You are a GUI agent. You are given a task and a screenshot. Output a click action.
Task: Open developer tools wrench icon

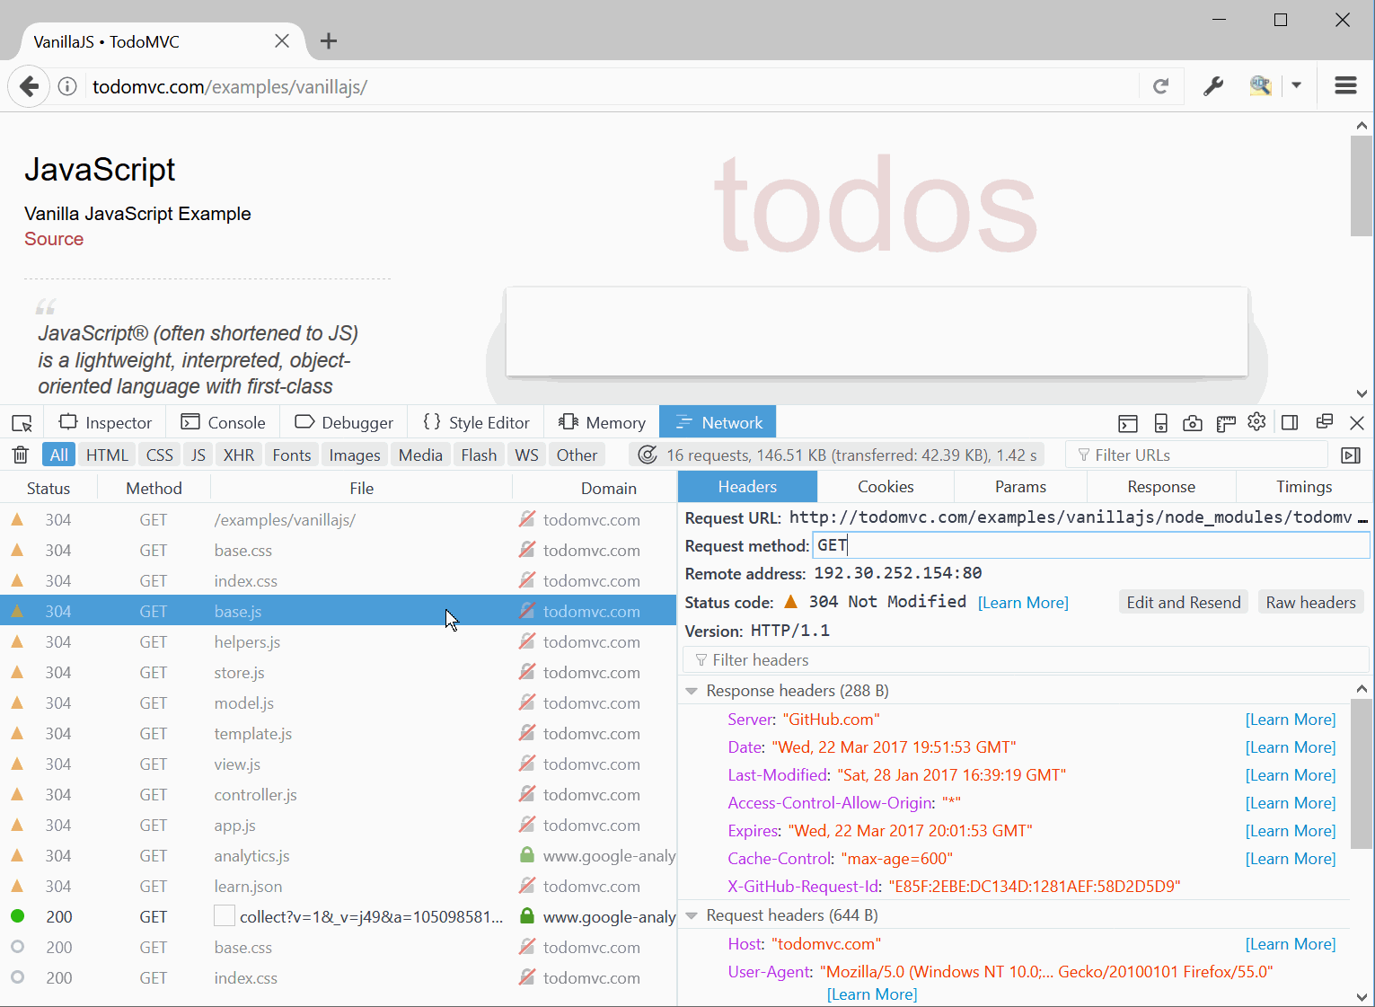click(x=1213, y=86)
